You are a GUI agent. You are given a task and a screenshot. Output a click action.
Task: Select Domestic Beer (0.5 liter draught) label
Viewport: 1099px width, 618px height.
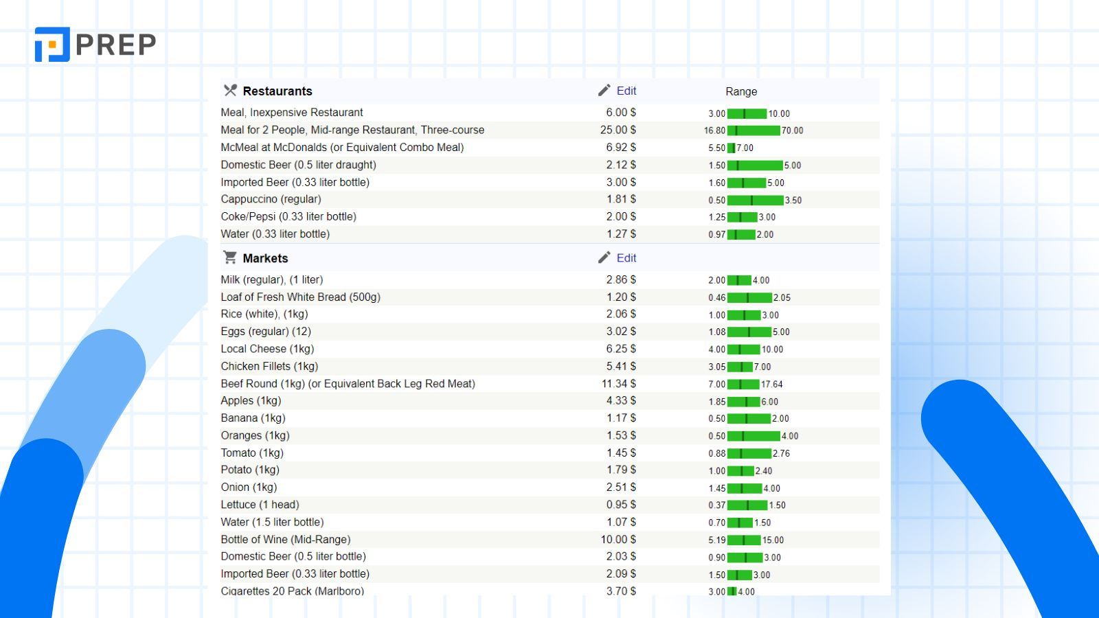pyautogui.click(x=298, y=164)
